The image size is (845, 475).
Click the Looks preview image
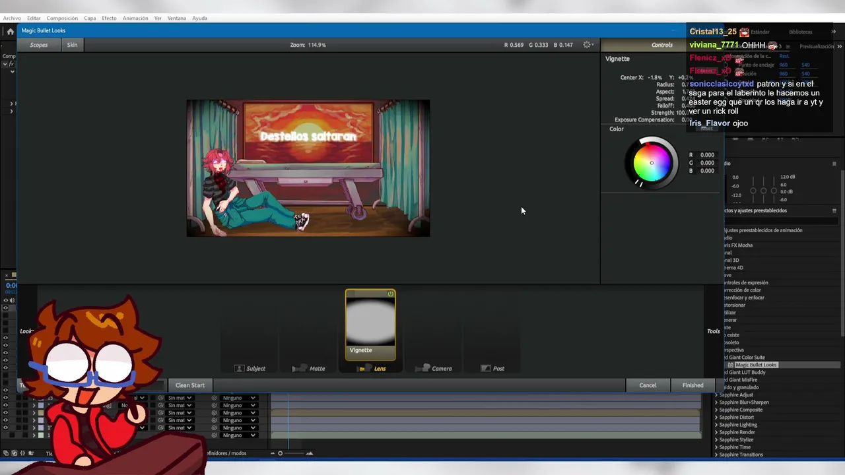[x=308, y=168]
